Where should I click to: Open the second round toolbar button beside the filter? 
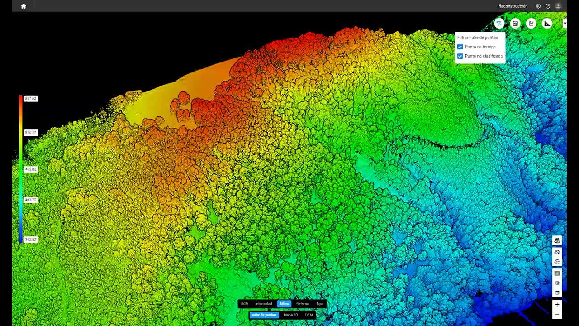point(515,24)
